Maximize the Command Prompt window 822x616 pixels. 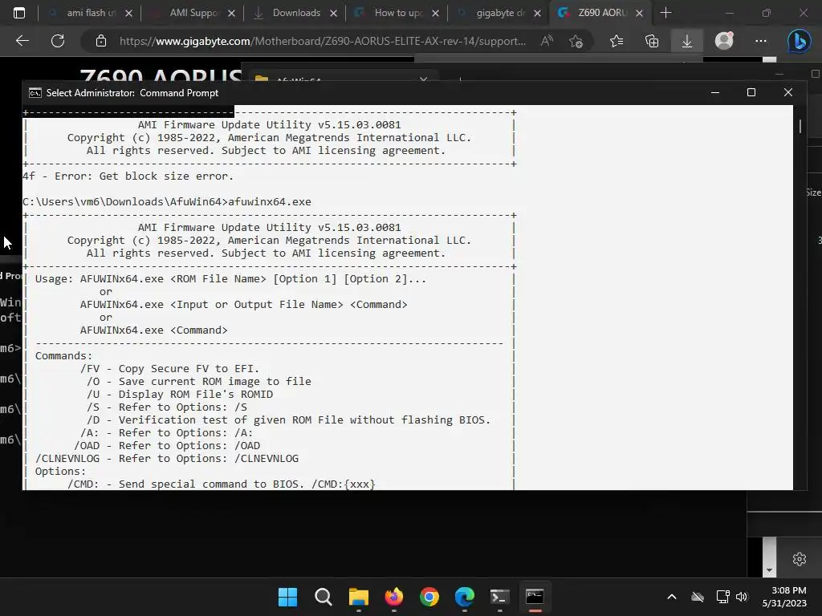(751, 93)
